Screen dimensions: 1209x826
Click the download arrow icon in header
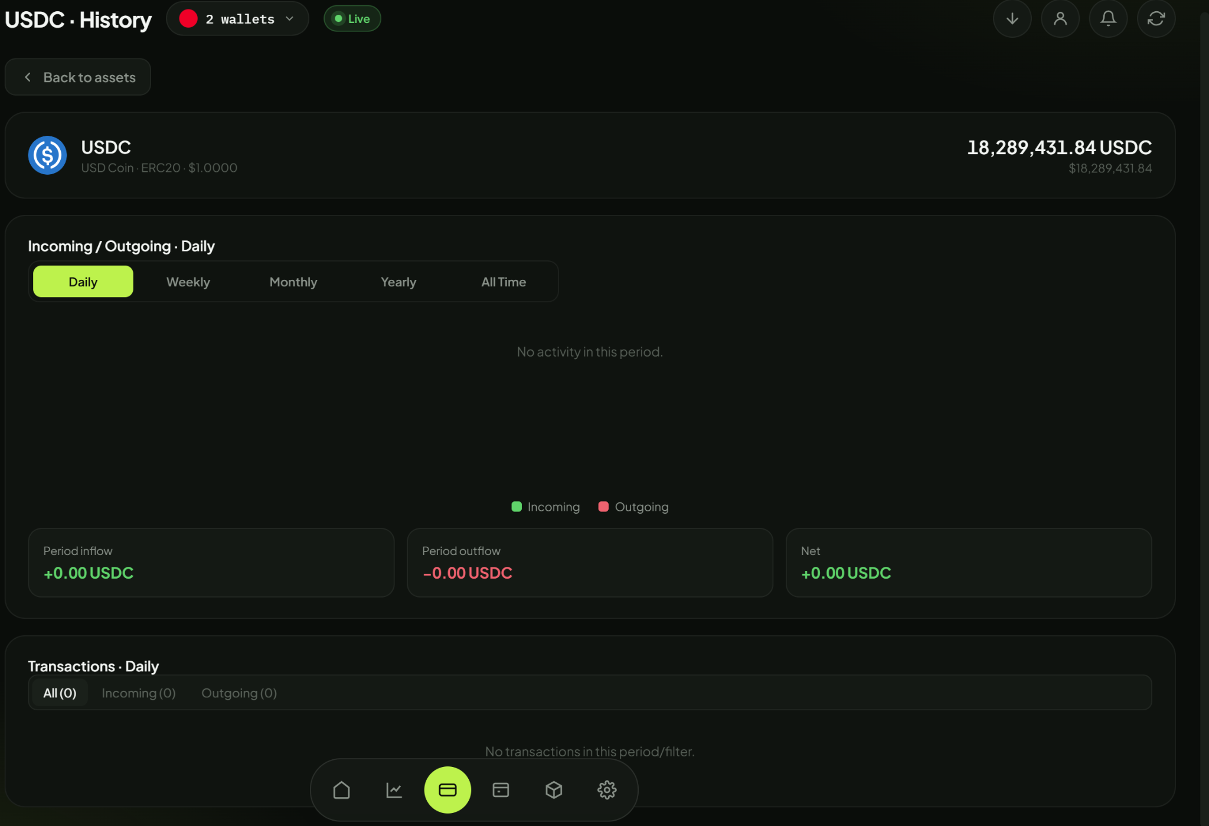[x=1012, y=19]
